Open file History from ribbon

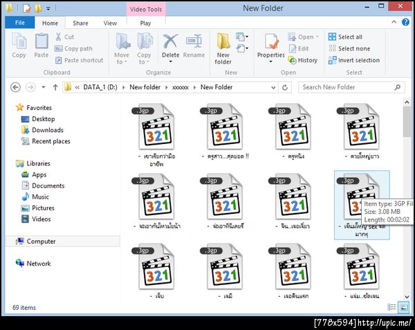pyautogui.click(x=303, y=60)
